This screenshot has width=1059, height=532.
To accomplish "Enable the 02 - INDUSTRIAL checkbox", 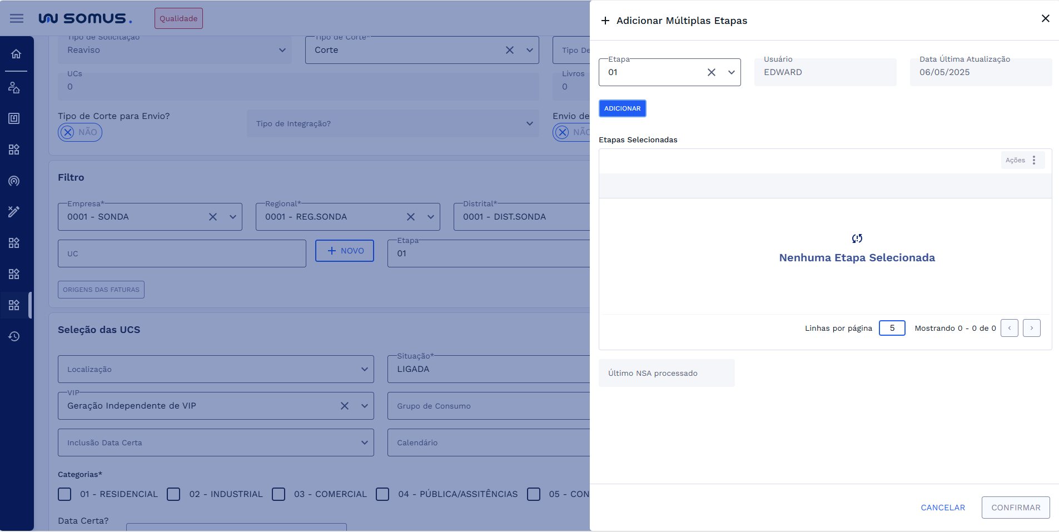I will click(174, 494).
